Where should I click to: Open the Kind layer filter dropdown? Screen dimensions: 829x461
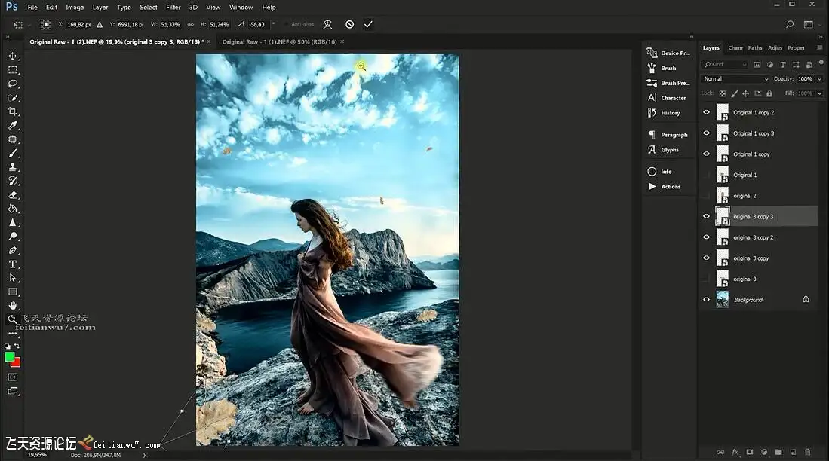[x=726, y=65]
